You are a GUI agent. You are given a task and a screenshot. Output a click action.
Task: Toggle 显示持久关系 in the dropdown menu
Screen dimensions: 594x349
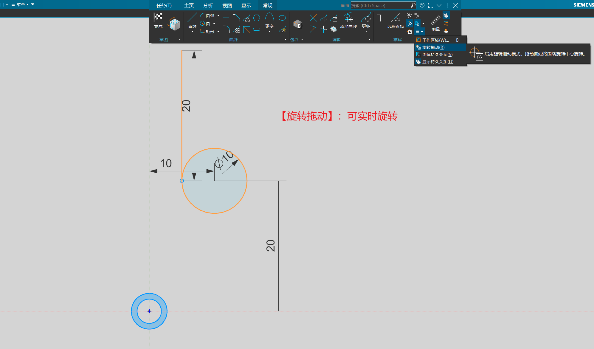(438, 62)
